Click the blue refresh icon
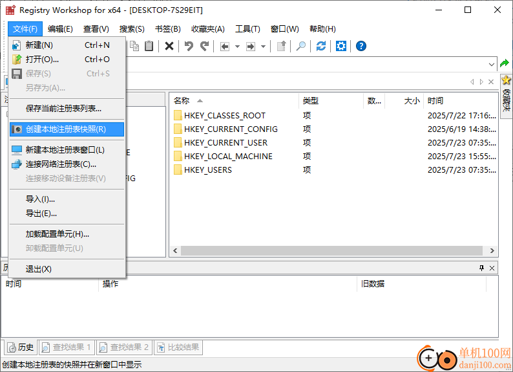513x372 pixels. pyautogui.click(x=321, y=46)
